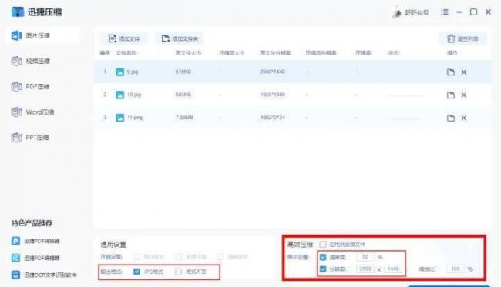The image size is (501, 287).
Task: Click the 1920*1080 resolution cell
Action: click(x=272, y=95)
